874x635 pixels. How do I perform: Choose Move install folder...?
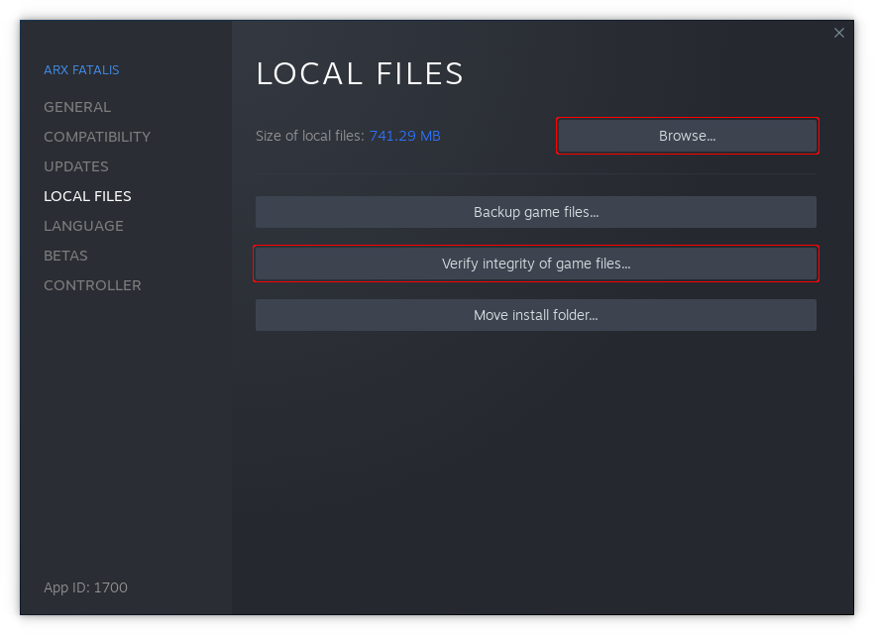536,315
